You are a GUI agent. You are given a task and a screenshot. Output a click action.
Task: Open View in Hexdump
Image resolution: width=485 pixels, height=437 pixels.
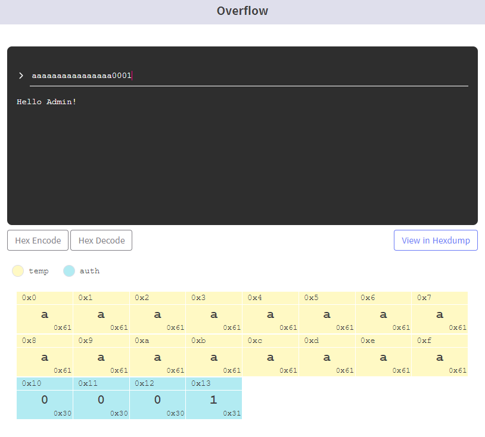pos(436,240)
